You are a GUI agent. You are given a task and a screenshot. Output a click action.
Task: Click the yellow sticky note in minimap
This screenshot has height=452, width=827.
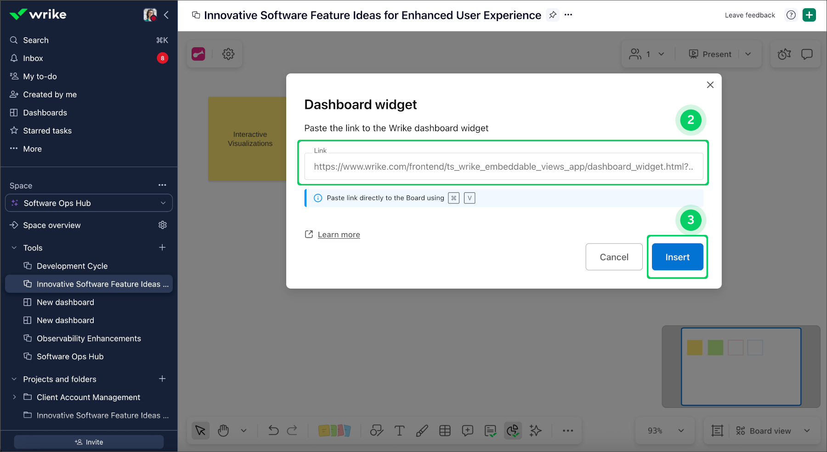point(694,347)
